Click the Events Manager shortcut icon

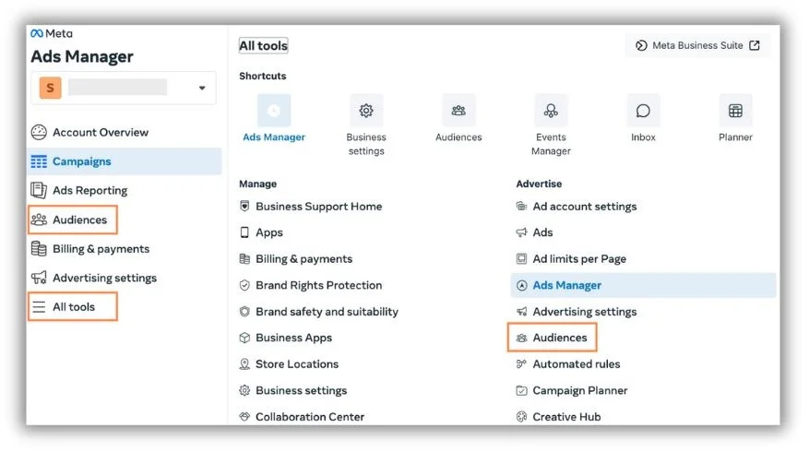coord(551,111)
